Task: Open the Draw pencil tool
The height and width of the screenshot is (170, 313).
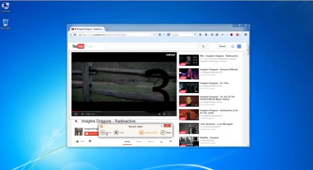Action: point(163,132)
